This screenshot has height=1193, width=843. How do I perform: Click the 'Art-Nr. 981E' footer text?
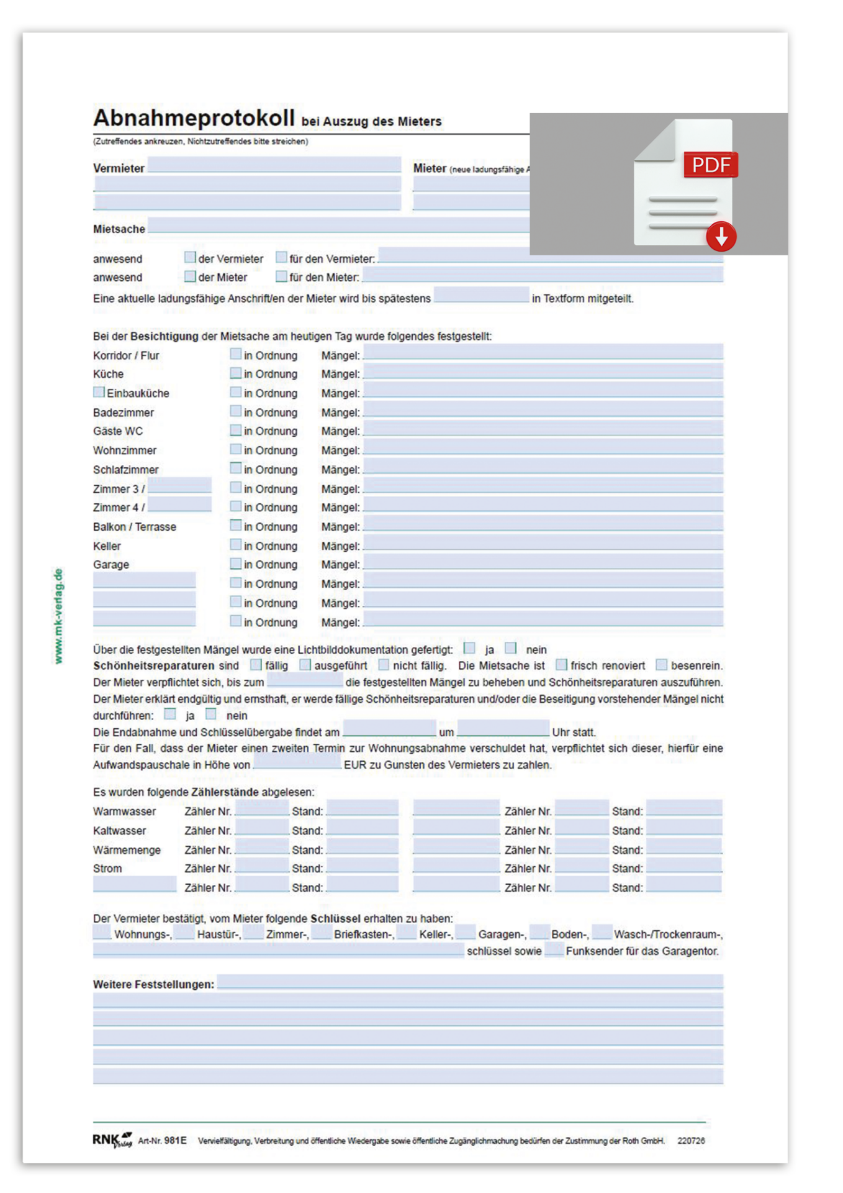click(x=162, y=1140)
